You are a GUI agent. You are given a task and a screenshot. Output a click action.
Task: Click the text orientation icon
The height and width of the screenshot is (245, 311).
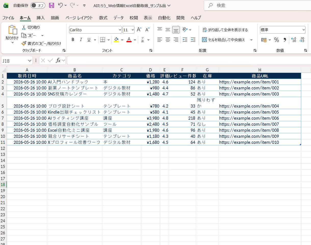point(185,30)
